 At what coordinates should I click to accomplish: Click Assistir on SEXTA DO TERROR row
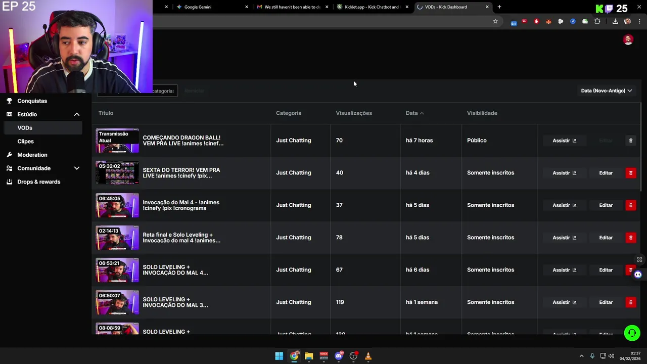[564, 173]
